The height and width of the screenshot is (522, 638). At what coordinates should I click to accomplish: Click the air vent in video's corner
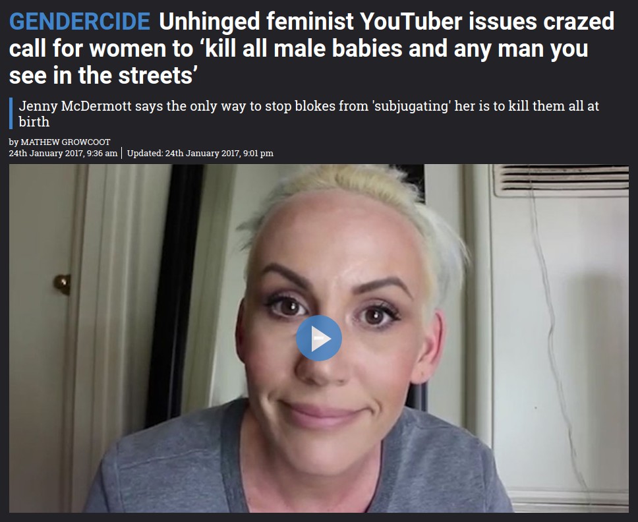561,180
